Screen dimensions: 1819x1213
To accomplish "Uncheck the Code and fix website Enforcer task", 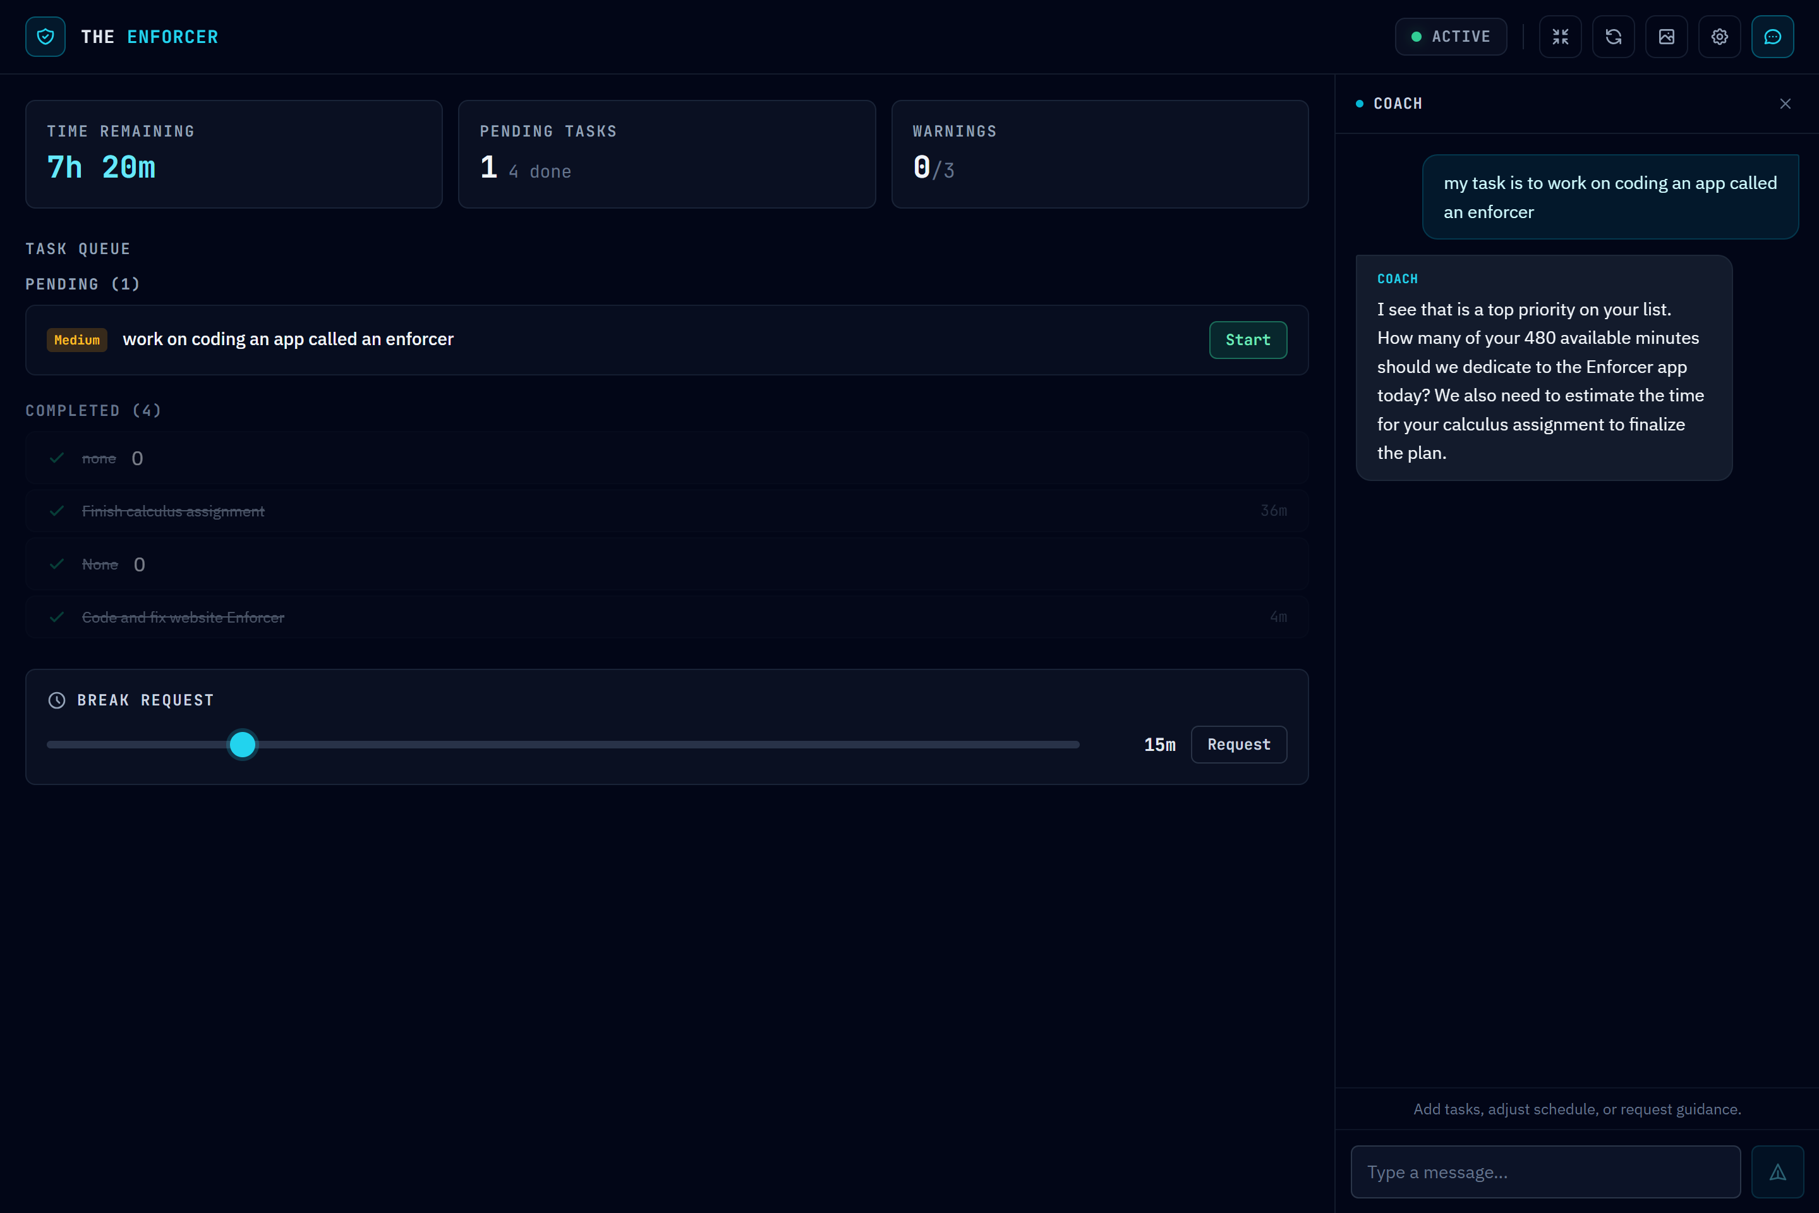I will [56, 616].
